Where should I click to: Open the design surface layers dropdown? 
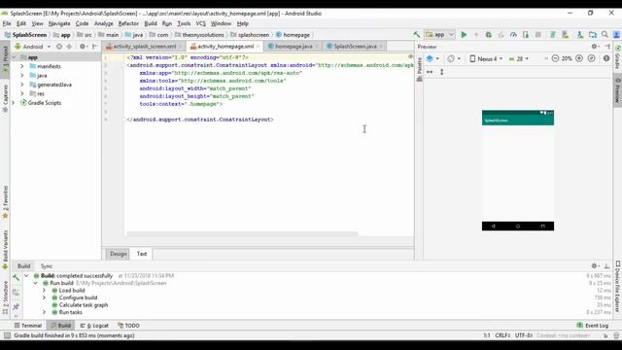pos(432,58)
